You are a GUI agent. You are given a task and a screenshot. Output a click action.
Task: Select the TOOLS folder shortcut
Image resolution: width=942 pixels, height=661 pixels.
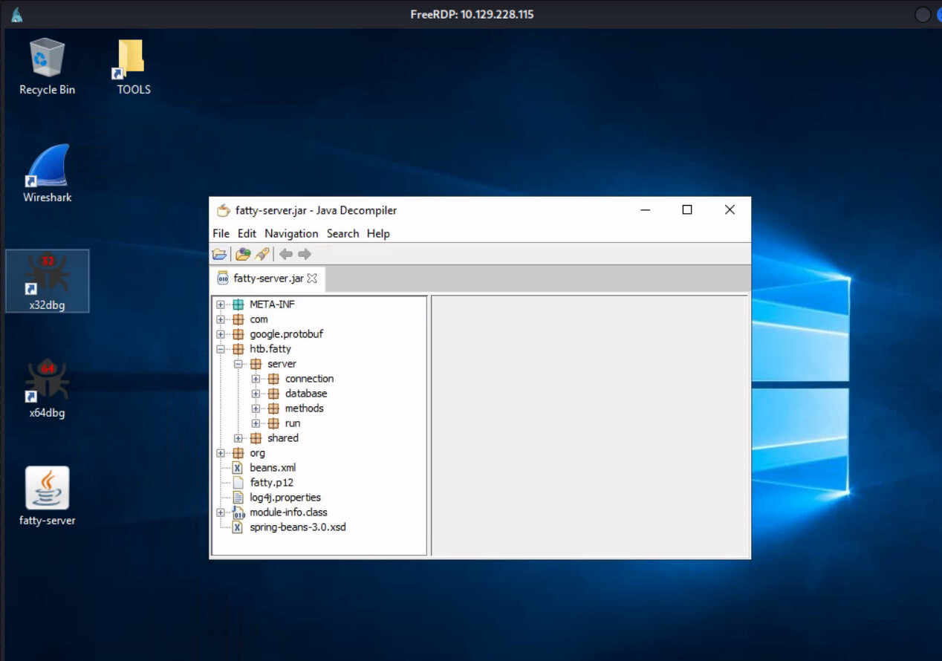(134, 67)
